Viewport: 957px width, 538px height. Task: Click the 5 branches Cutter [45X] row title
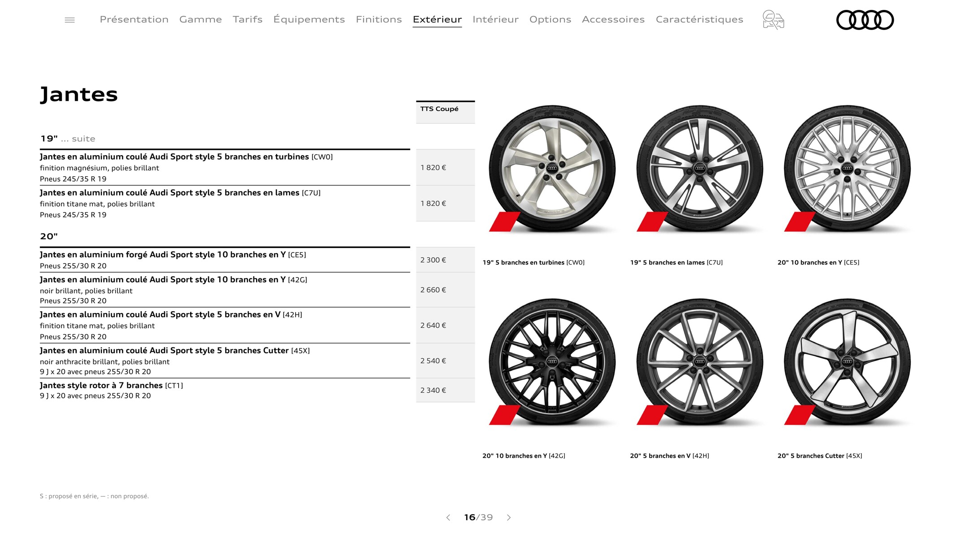(175, 351)
